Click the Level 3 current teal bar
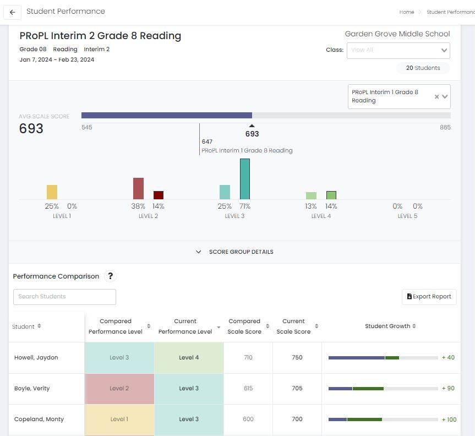 pos(245,179)
